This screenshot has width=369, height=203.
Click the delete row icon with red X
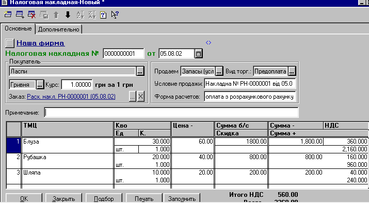32,14
